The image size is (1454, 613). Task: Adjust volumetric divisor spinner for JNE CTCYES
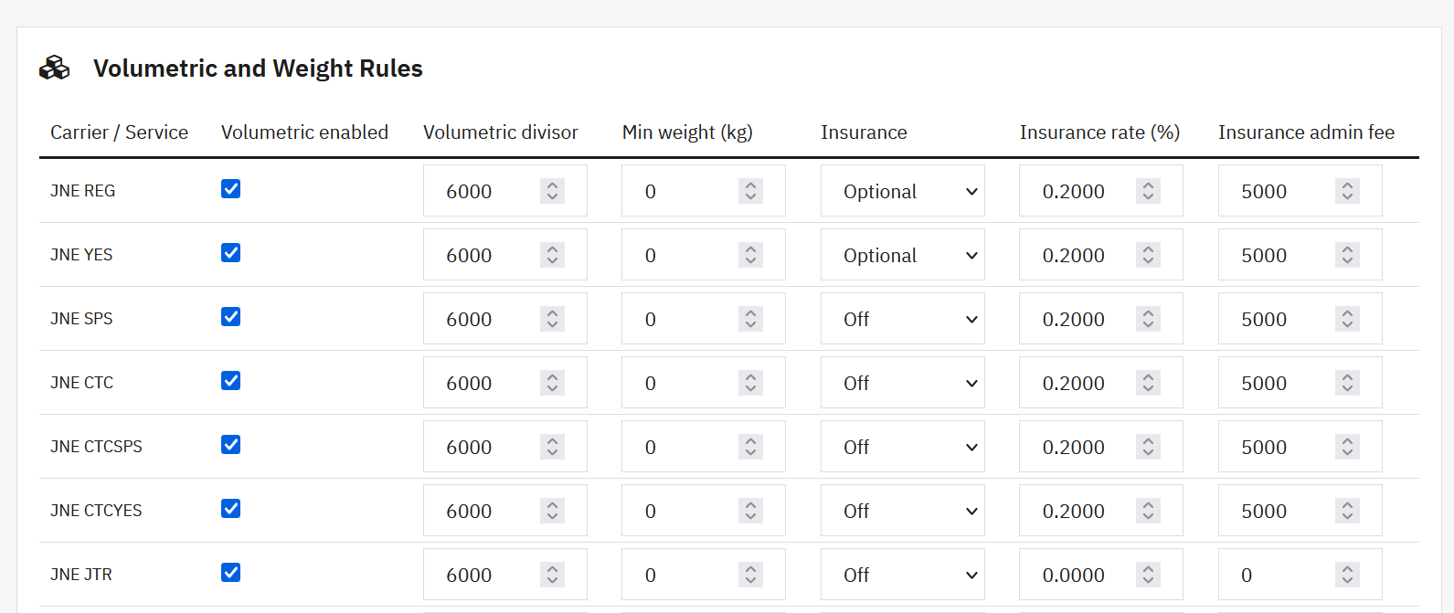pyautogui.click(x=552, y=511)
